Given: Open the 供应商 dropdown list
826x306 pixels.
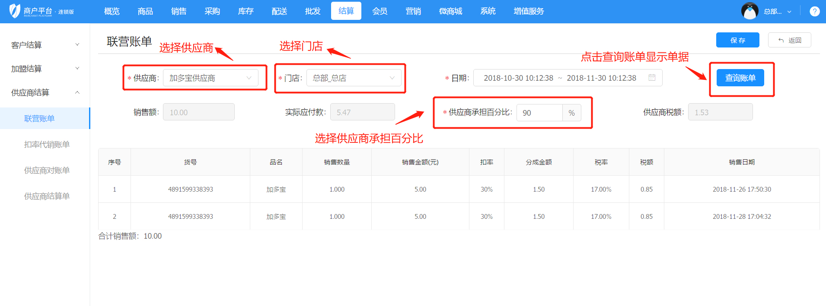Looking at the screenshot, I should point(210,78).
